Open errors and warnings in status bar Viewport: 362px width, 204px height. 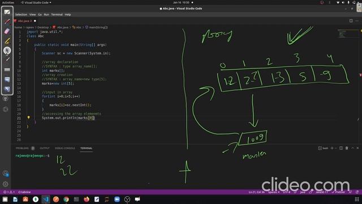[x=9, y=192]
